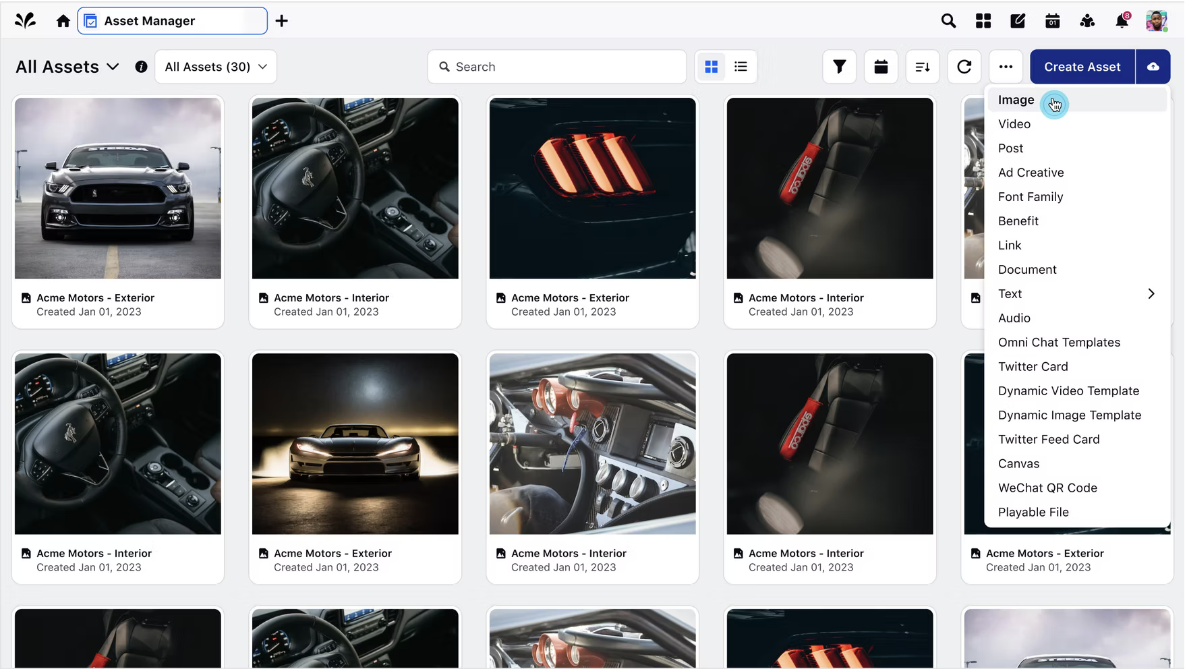Click into the asset Search field
The height and width of the screenshot is (669, 1187).
557,67
